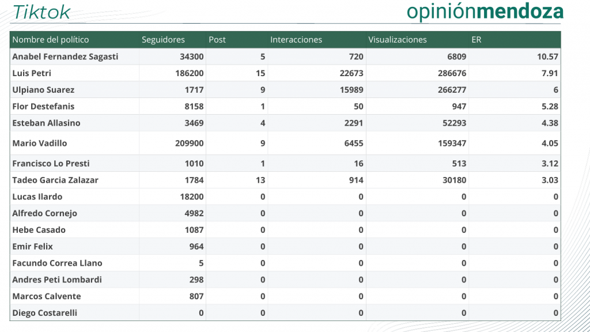This screenshot has height=332, width=590.
Task: Click Ulpiano Suarez's interactions value 15989
Action: click(x=351, y=89)
